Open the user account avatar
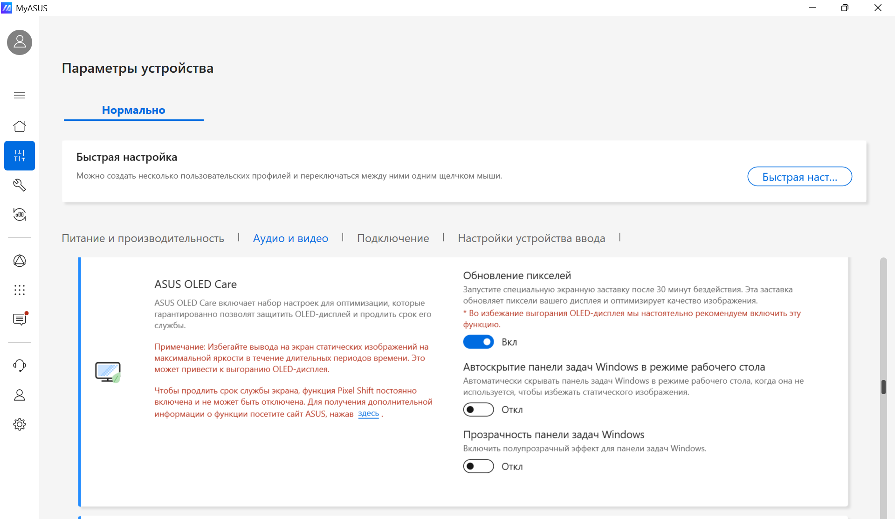 pyautogui.click(x=20, y=42)
